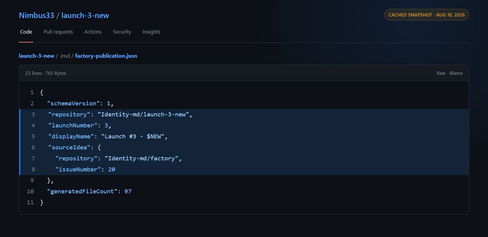Switch to the Code tab
The height and width of the screenshot is (237, 488).
click(x=26, y=32)
